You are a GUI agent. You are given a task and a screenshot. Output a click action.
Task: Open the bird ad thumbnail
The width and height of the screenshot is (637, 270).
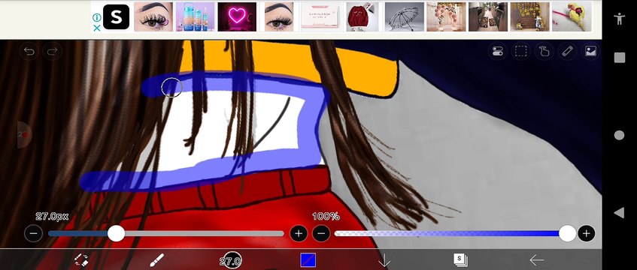(572, 16)
